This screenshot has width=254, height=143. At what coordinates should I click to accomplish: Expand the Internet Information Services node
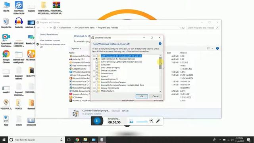(x=94, y=82)
